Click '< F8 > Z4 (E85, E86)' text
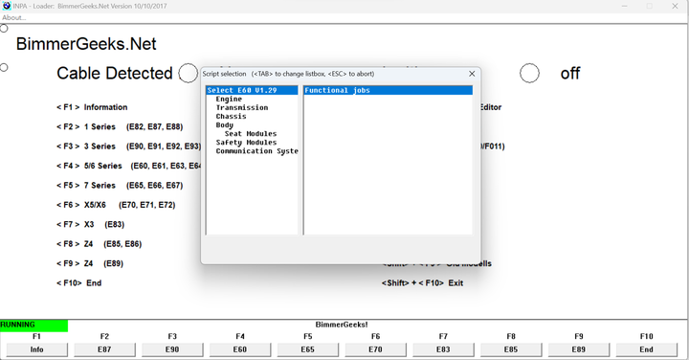This screenshot has width=689, height=360. [99, 244]
